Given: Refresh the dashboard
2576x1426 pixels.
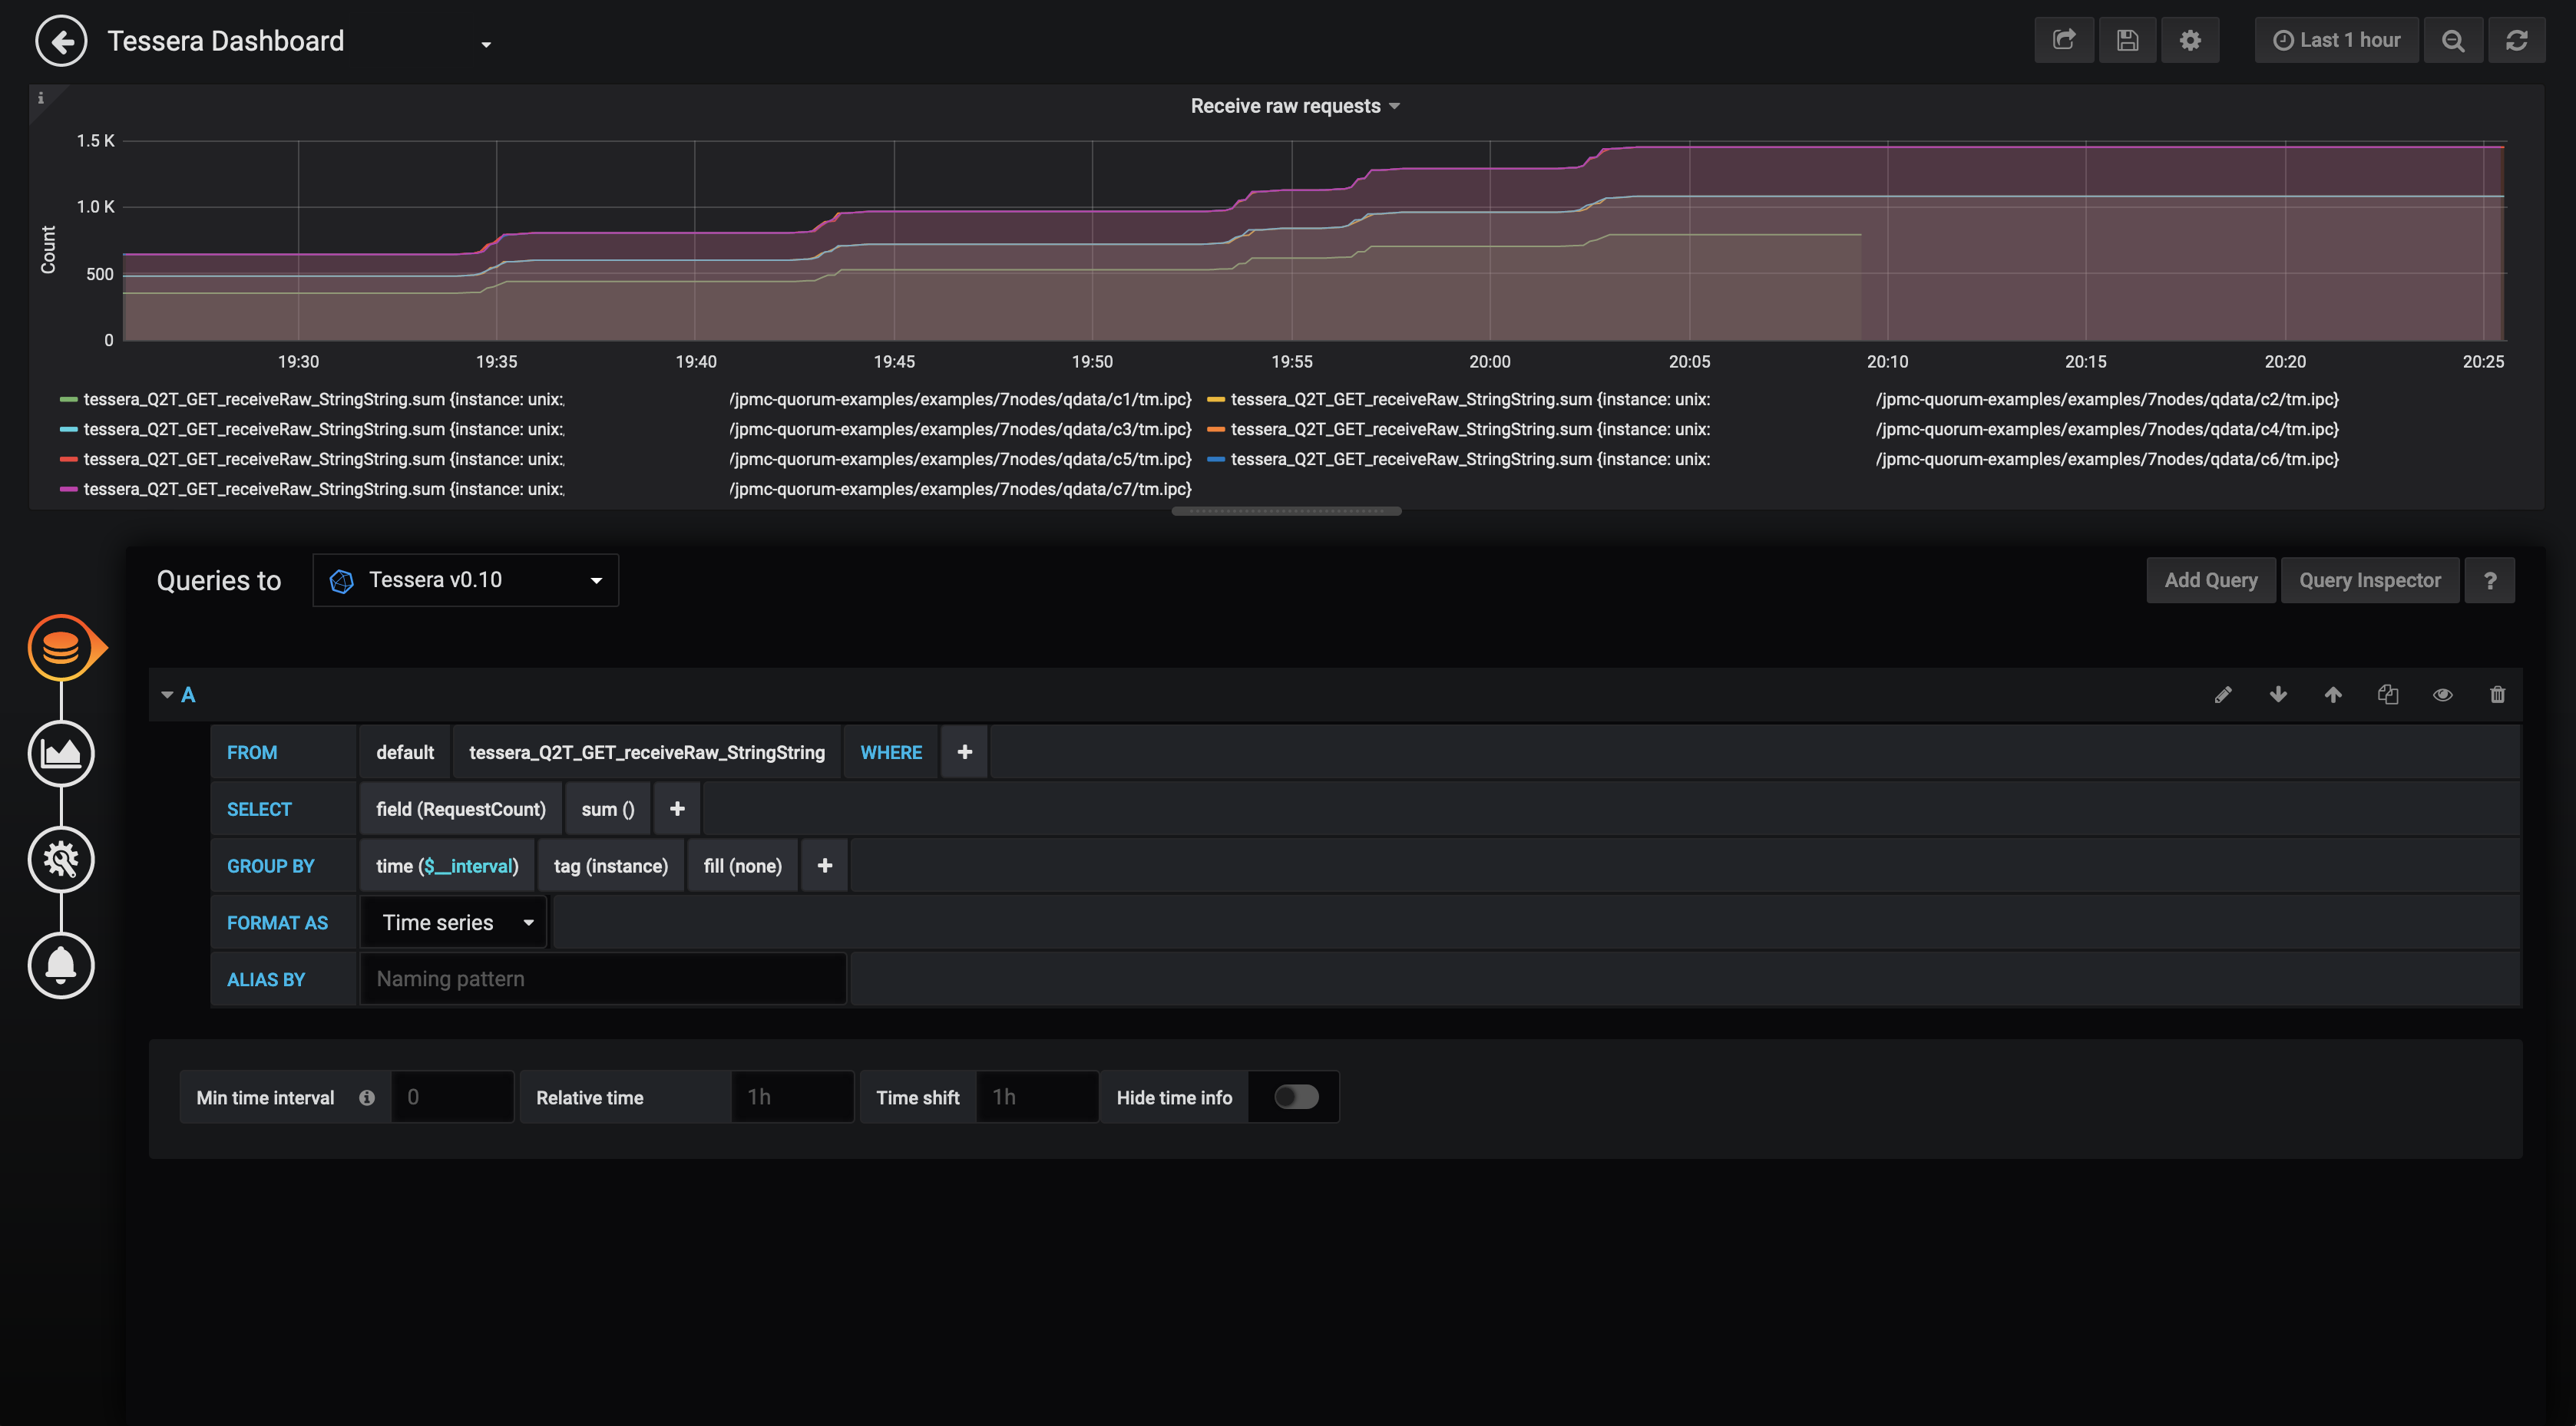Looking at the screenshot, I should [2516, 40].
